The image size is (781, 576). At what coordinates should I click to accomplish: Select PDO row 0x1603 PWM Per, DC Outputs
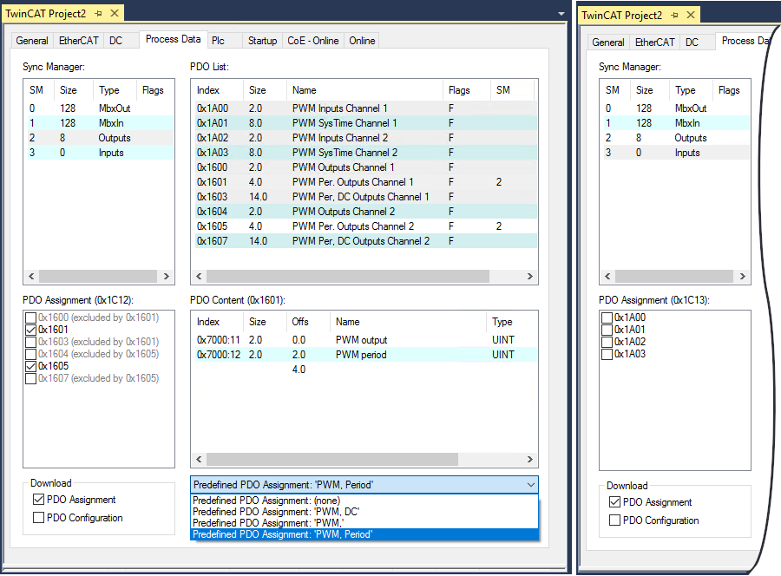pos(365,197)
